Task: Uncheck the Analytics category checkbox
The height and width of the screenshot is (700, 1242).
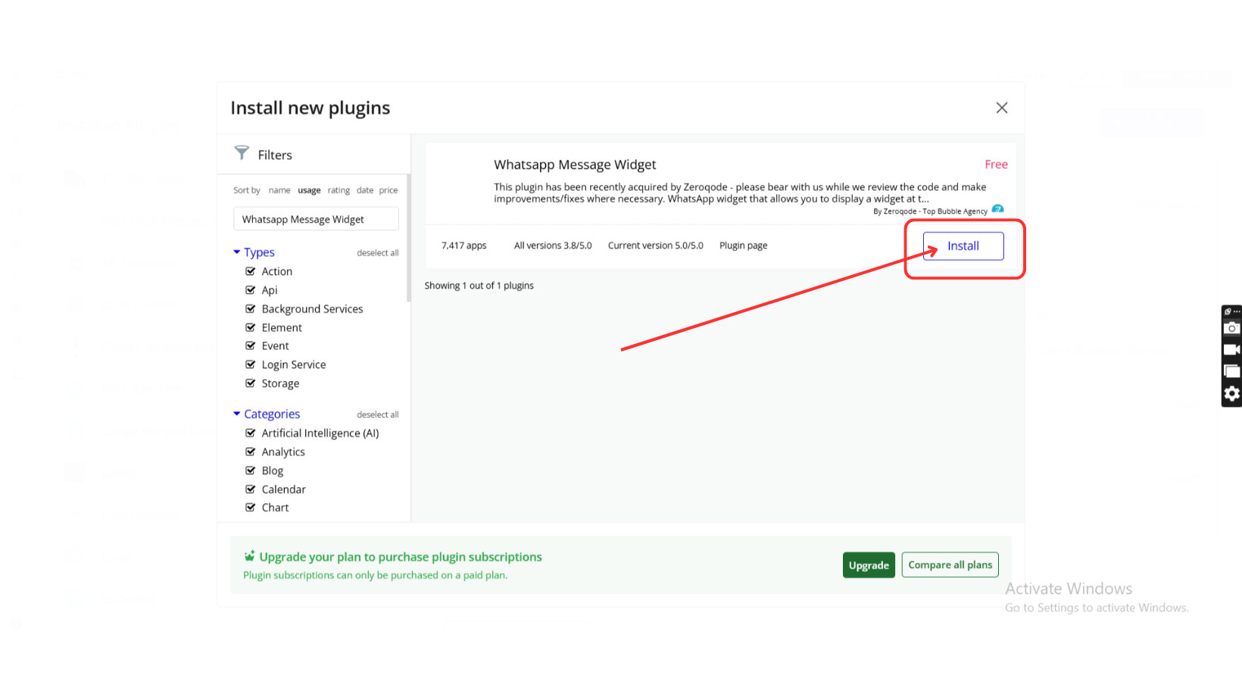Action: [250, 452]
